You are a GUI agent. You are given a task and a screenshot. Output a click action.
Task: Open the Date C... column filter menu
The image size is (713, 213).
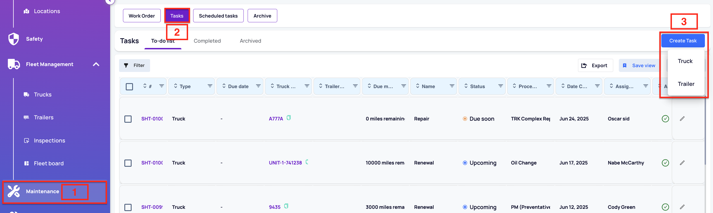[597, 86]
